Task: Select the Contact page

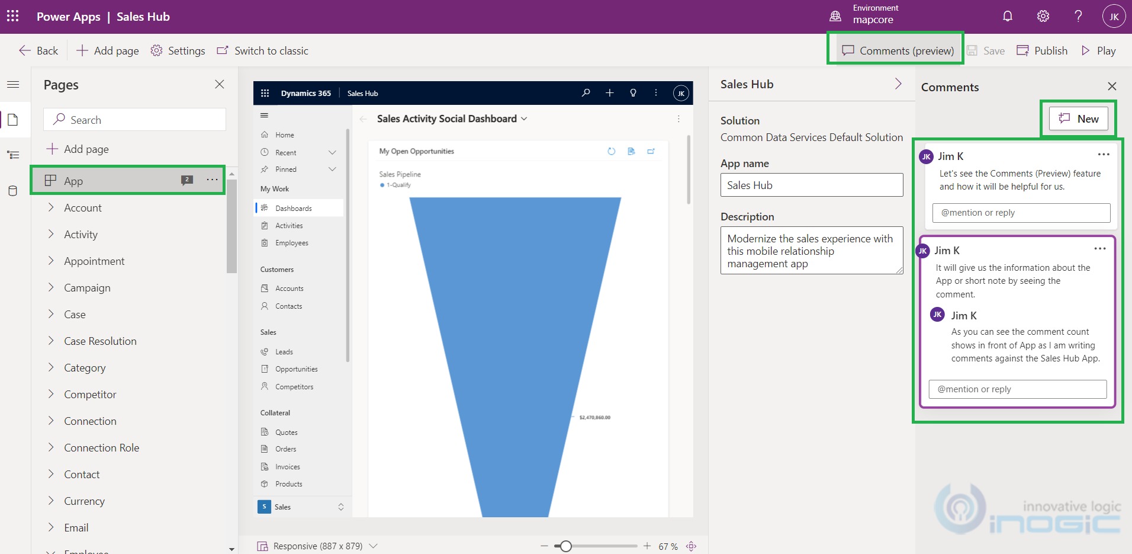Action: tap(82, 475)
